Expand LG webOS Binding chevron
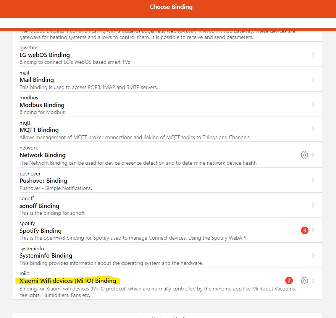The height and width of the screenshot is (318, 336). point(313,55)
